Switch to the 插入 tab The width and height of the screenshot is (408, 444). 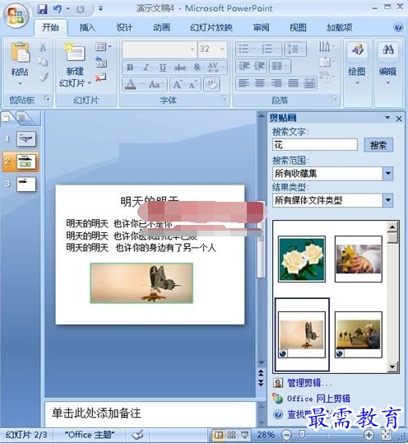tap(87, 27)
